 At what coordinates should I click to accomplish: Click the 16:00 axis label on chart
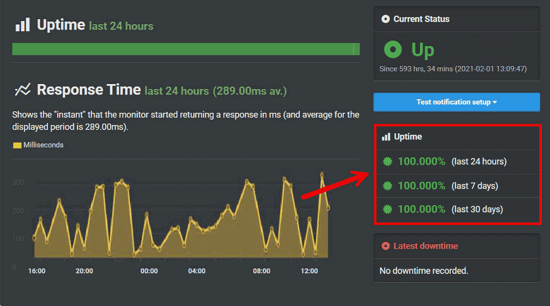(x=37, y=271)
